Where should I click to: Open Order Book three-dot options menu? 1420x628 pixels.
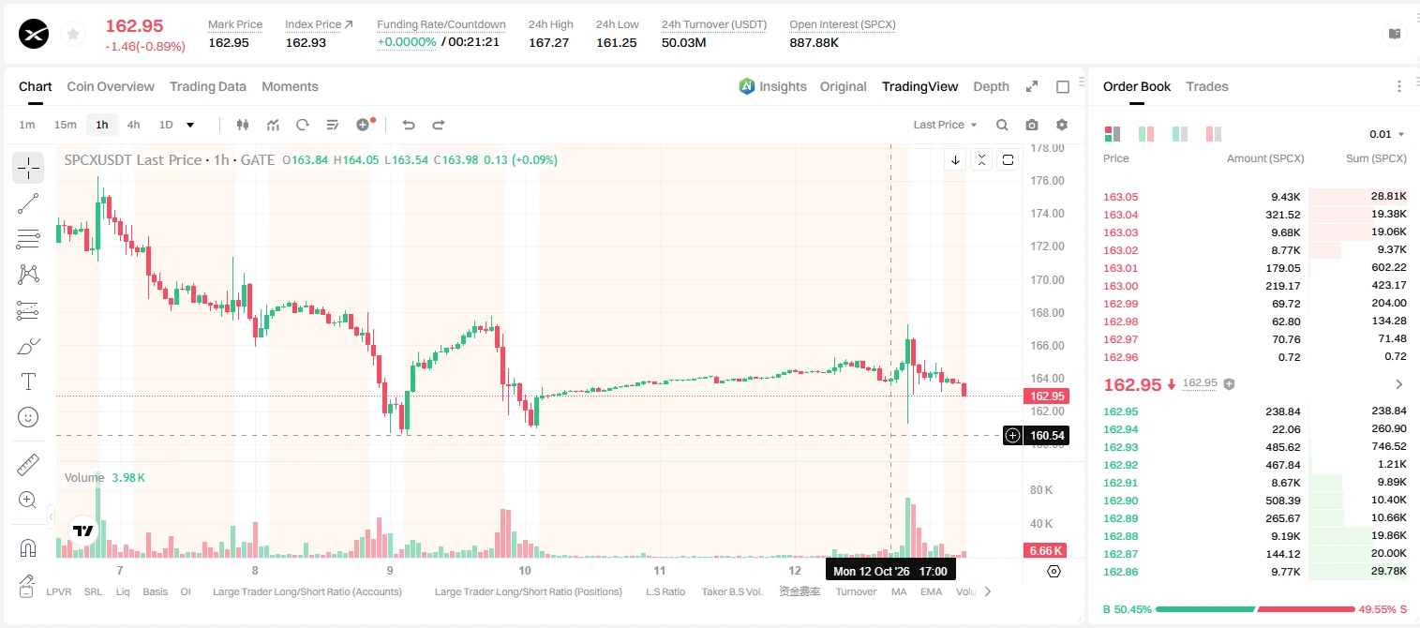(x=1399, y=86)
